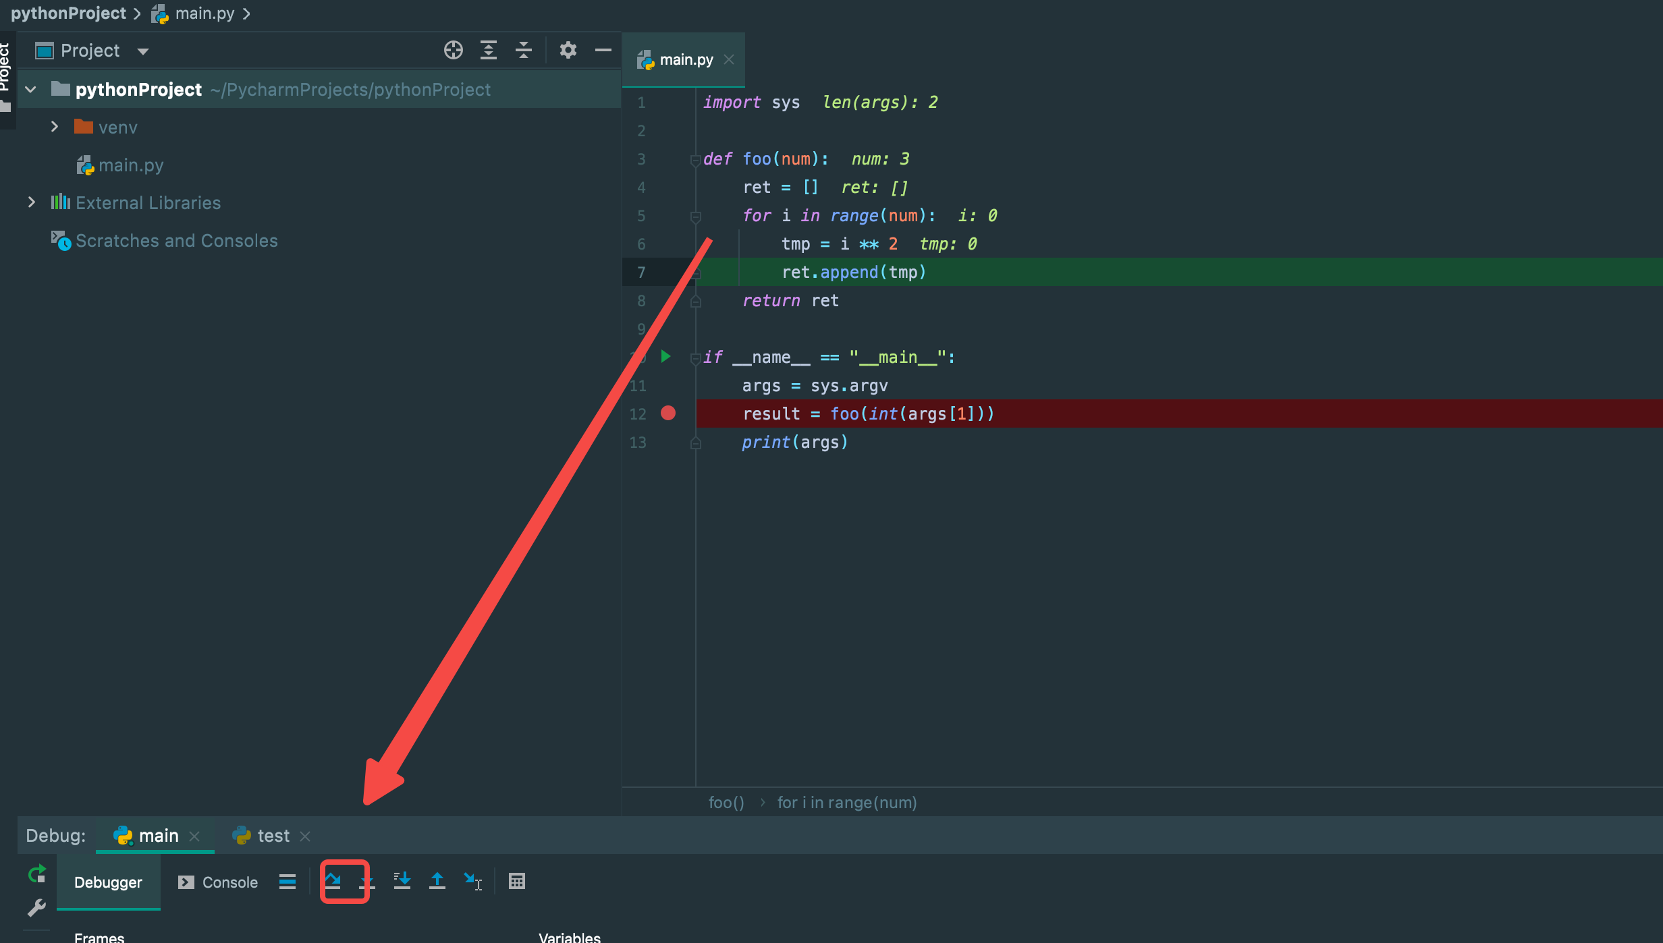Expand External Libraries node
This screenshot has height=943, width=1663.
[x=31, y=202]
